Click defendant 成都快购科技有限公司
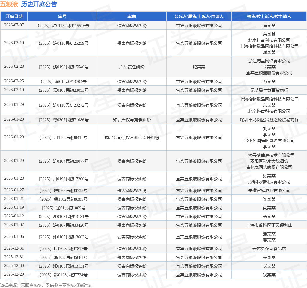This screenshot has height=288, width=307. (269, 182)
